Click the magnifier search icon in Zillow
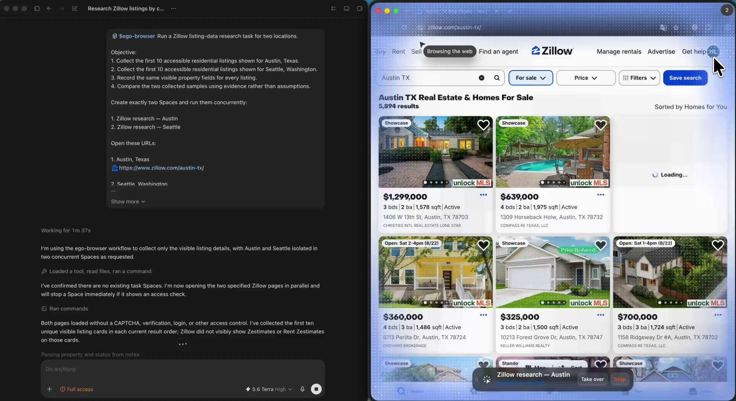The height and width of the screenshot is (401, 736). click(497, 78)
